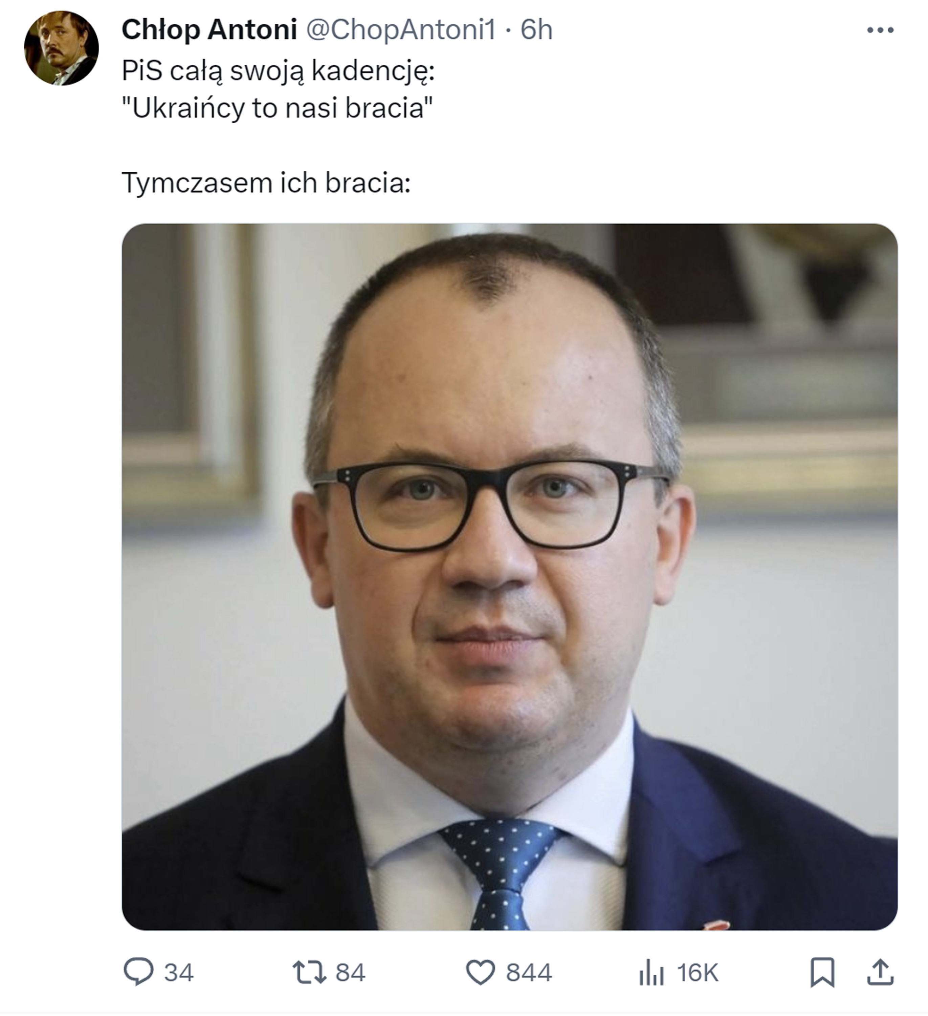
Task: Click the like count 844
Action: 529,972
